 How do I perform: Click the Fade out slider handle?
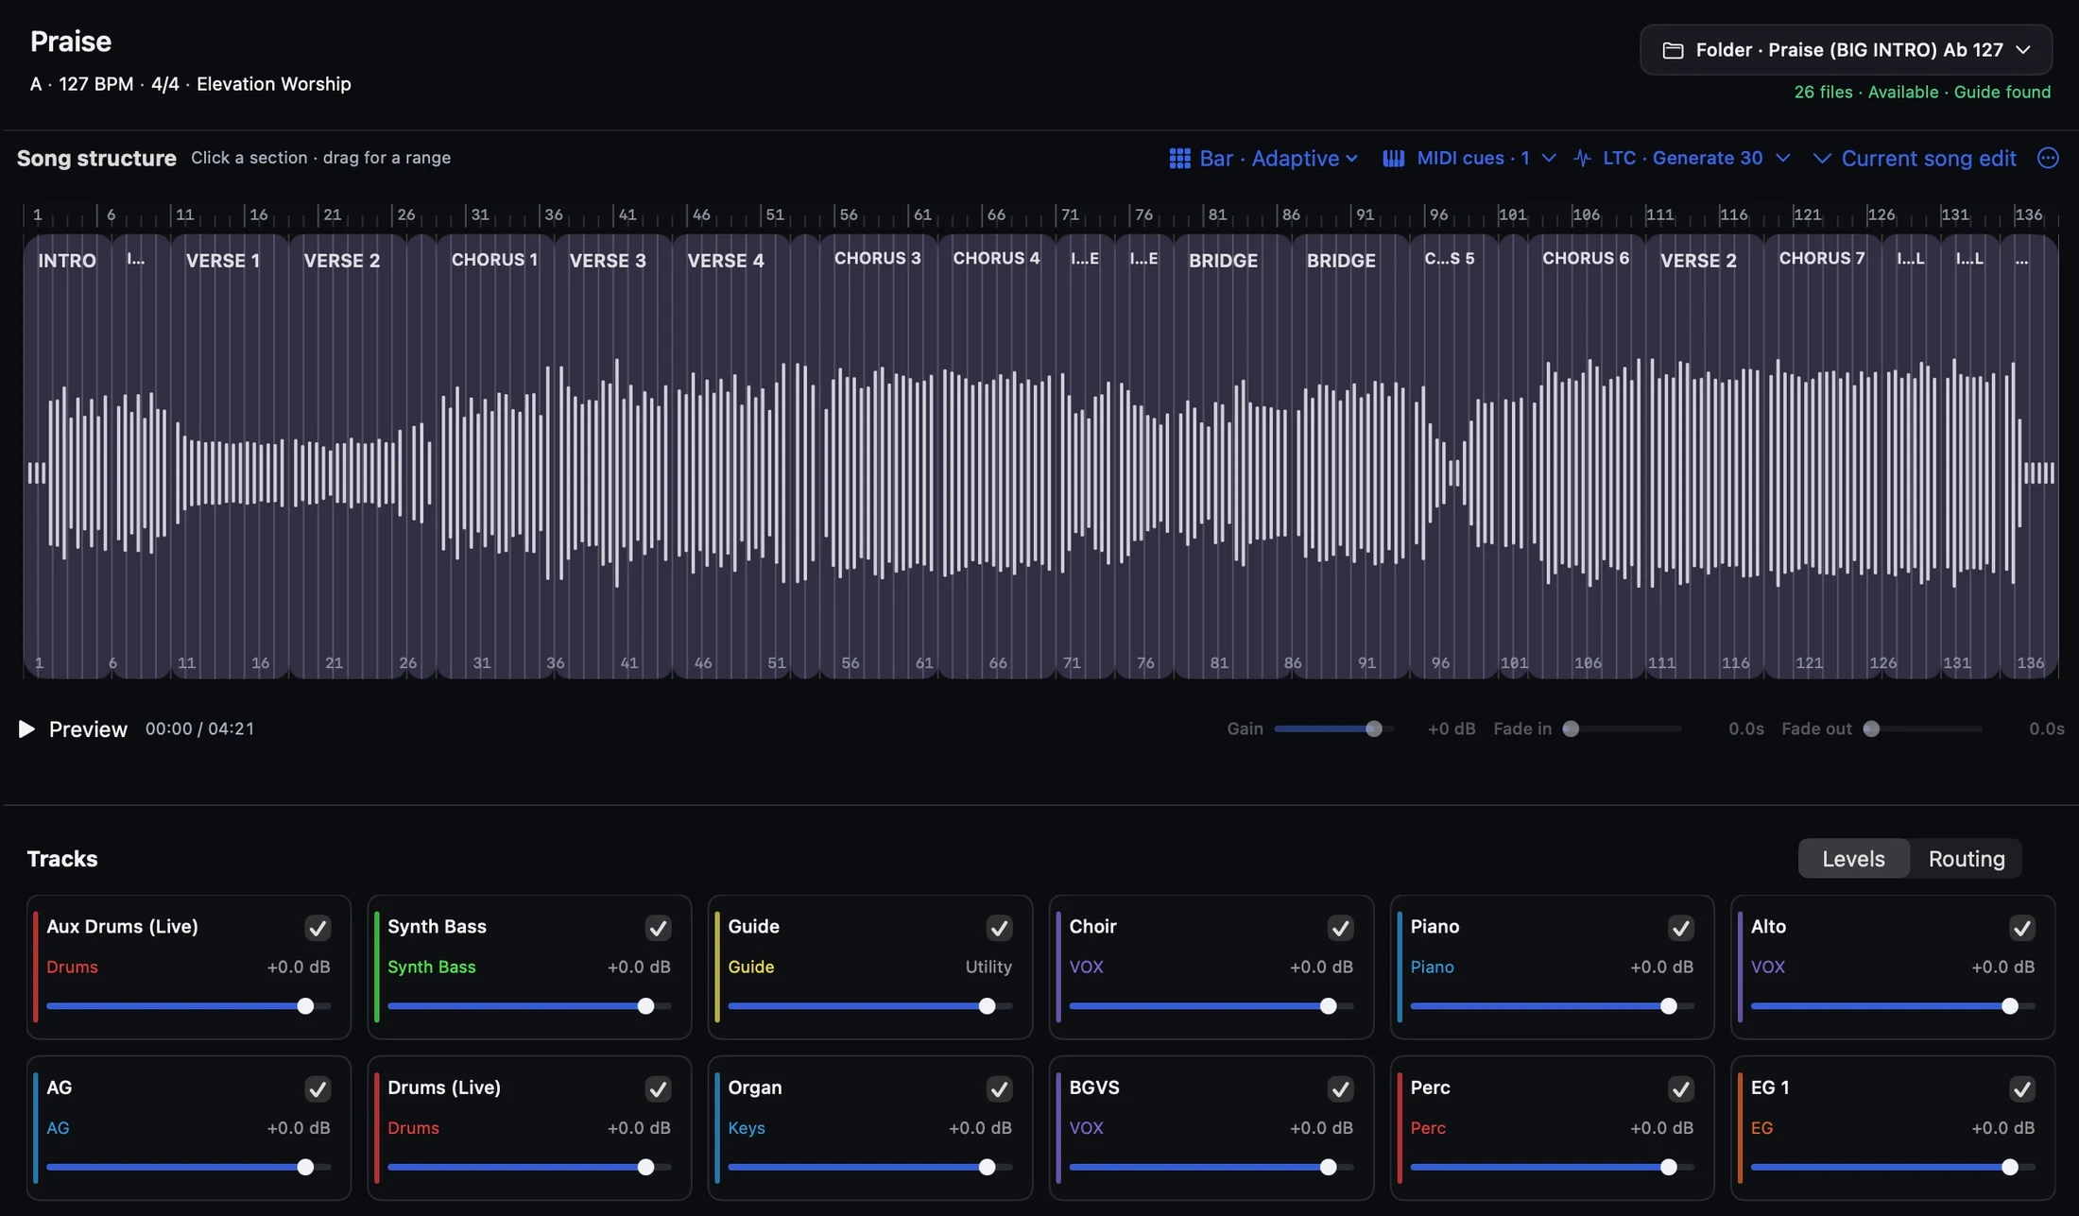1871,728
